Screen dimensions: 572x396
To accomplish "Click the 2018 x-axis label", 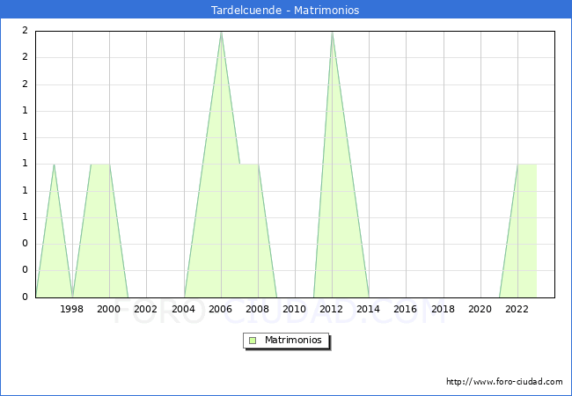I will click(x=443, y=309).
